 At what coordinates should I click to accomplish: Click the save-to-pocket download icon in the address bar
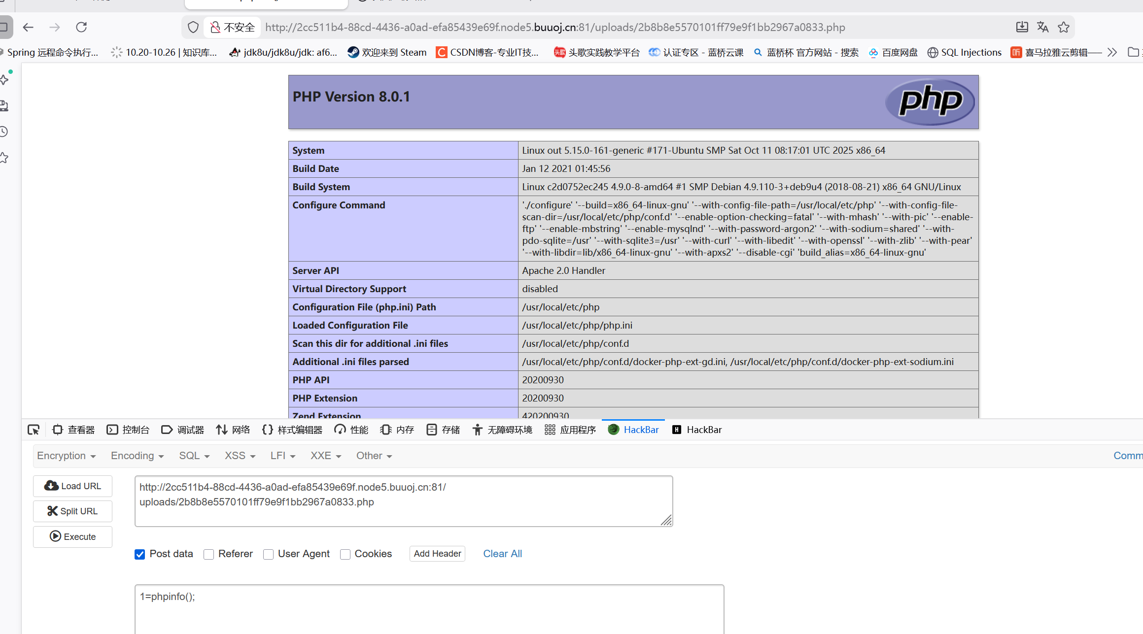point(1022,27)
